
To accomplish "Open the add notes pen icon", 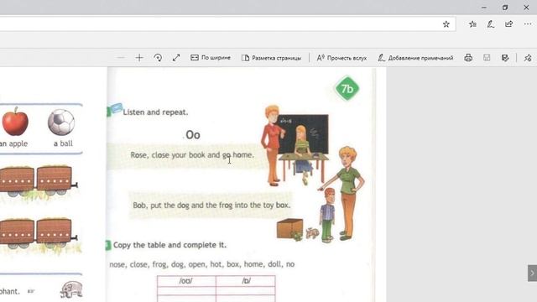I will tap(490, 24).
